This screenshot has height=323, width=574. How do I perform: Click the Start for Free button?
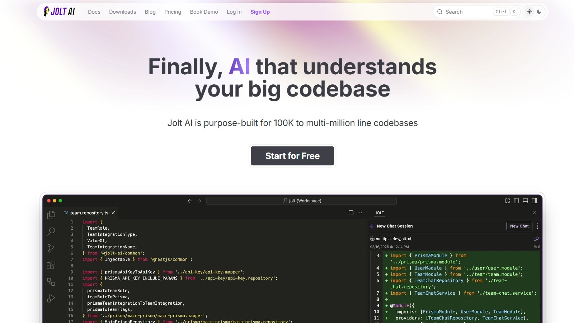(x=292, y=156)
